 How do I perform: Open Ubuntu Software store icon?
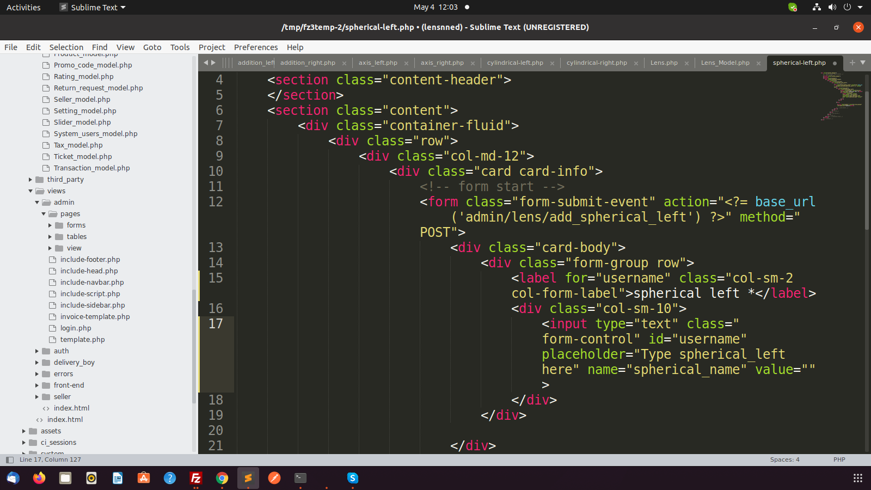click(x=144, y=478)
